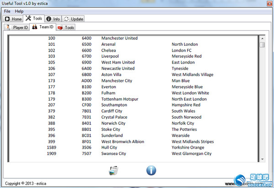This screenshot has width=274, height=188.
Task: Select the top-level Tools tab with wrench icon
Action: point(34,18)
